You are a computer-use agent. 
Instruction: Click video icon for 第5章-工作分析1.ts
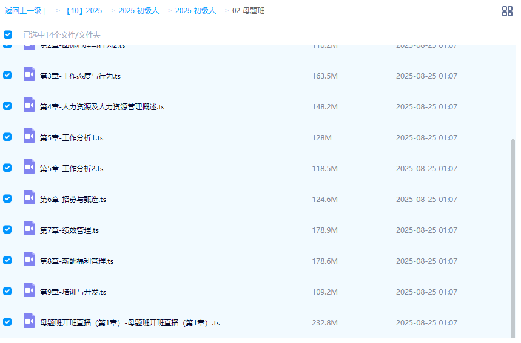(x=29, y=136)
